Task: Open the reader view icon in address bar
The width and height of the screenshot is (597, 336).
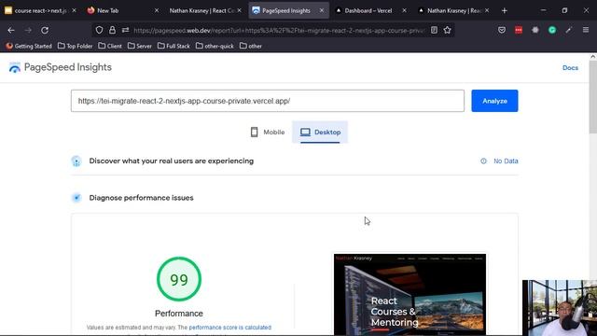Action: [x=434, y=30]
